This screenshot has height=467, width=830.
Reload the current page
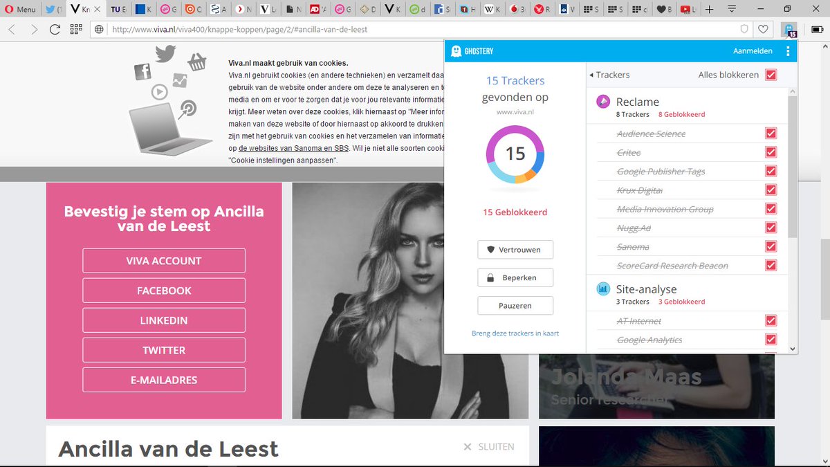pyautogui.click(x=55, y=29)
